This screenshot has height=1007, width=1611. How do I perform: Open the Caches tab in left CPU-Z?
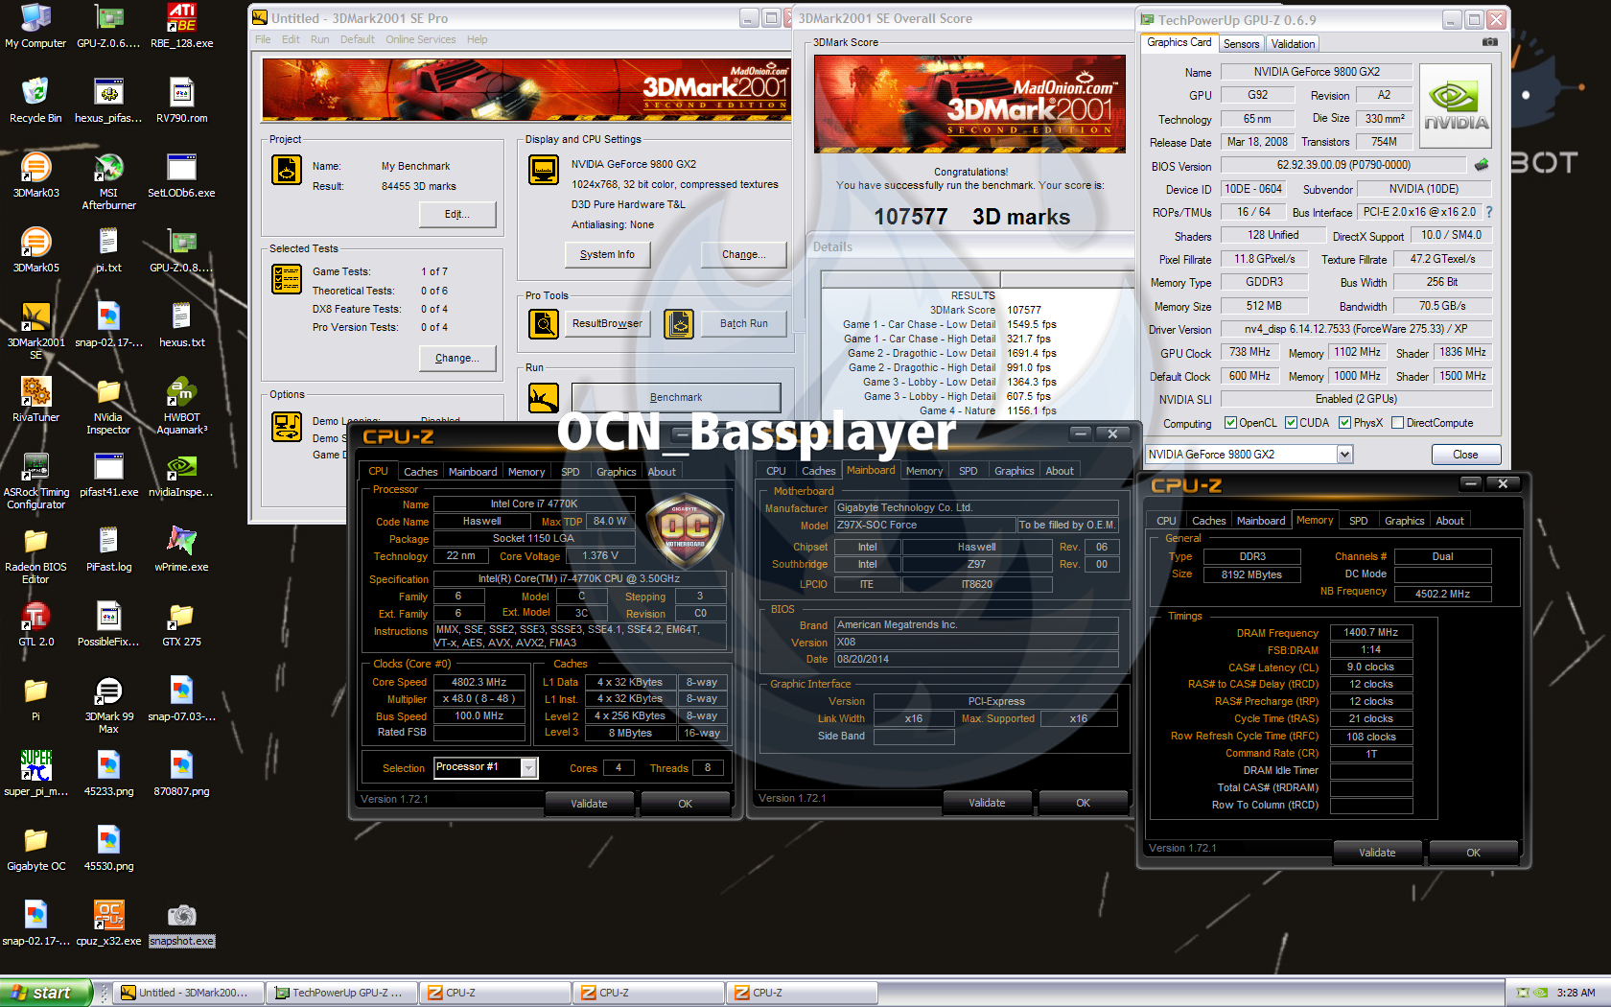420,472
